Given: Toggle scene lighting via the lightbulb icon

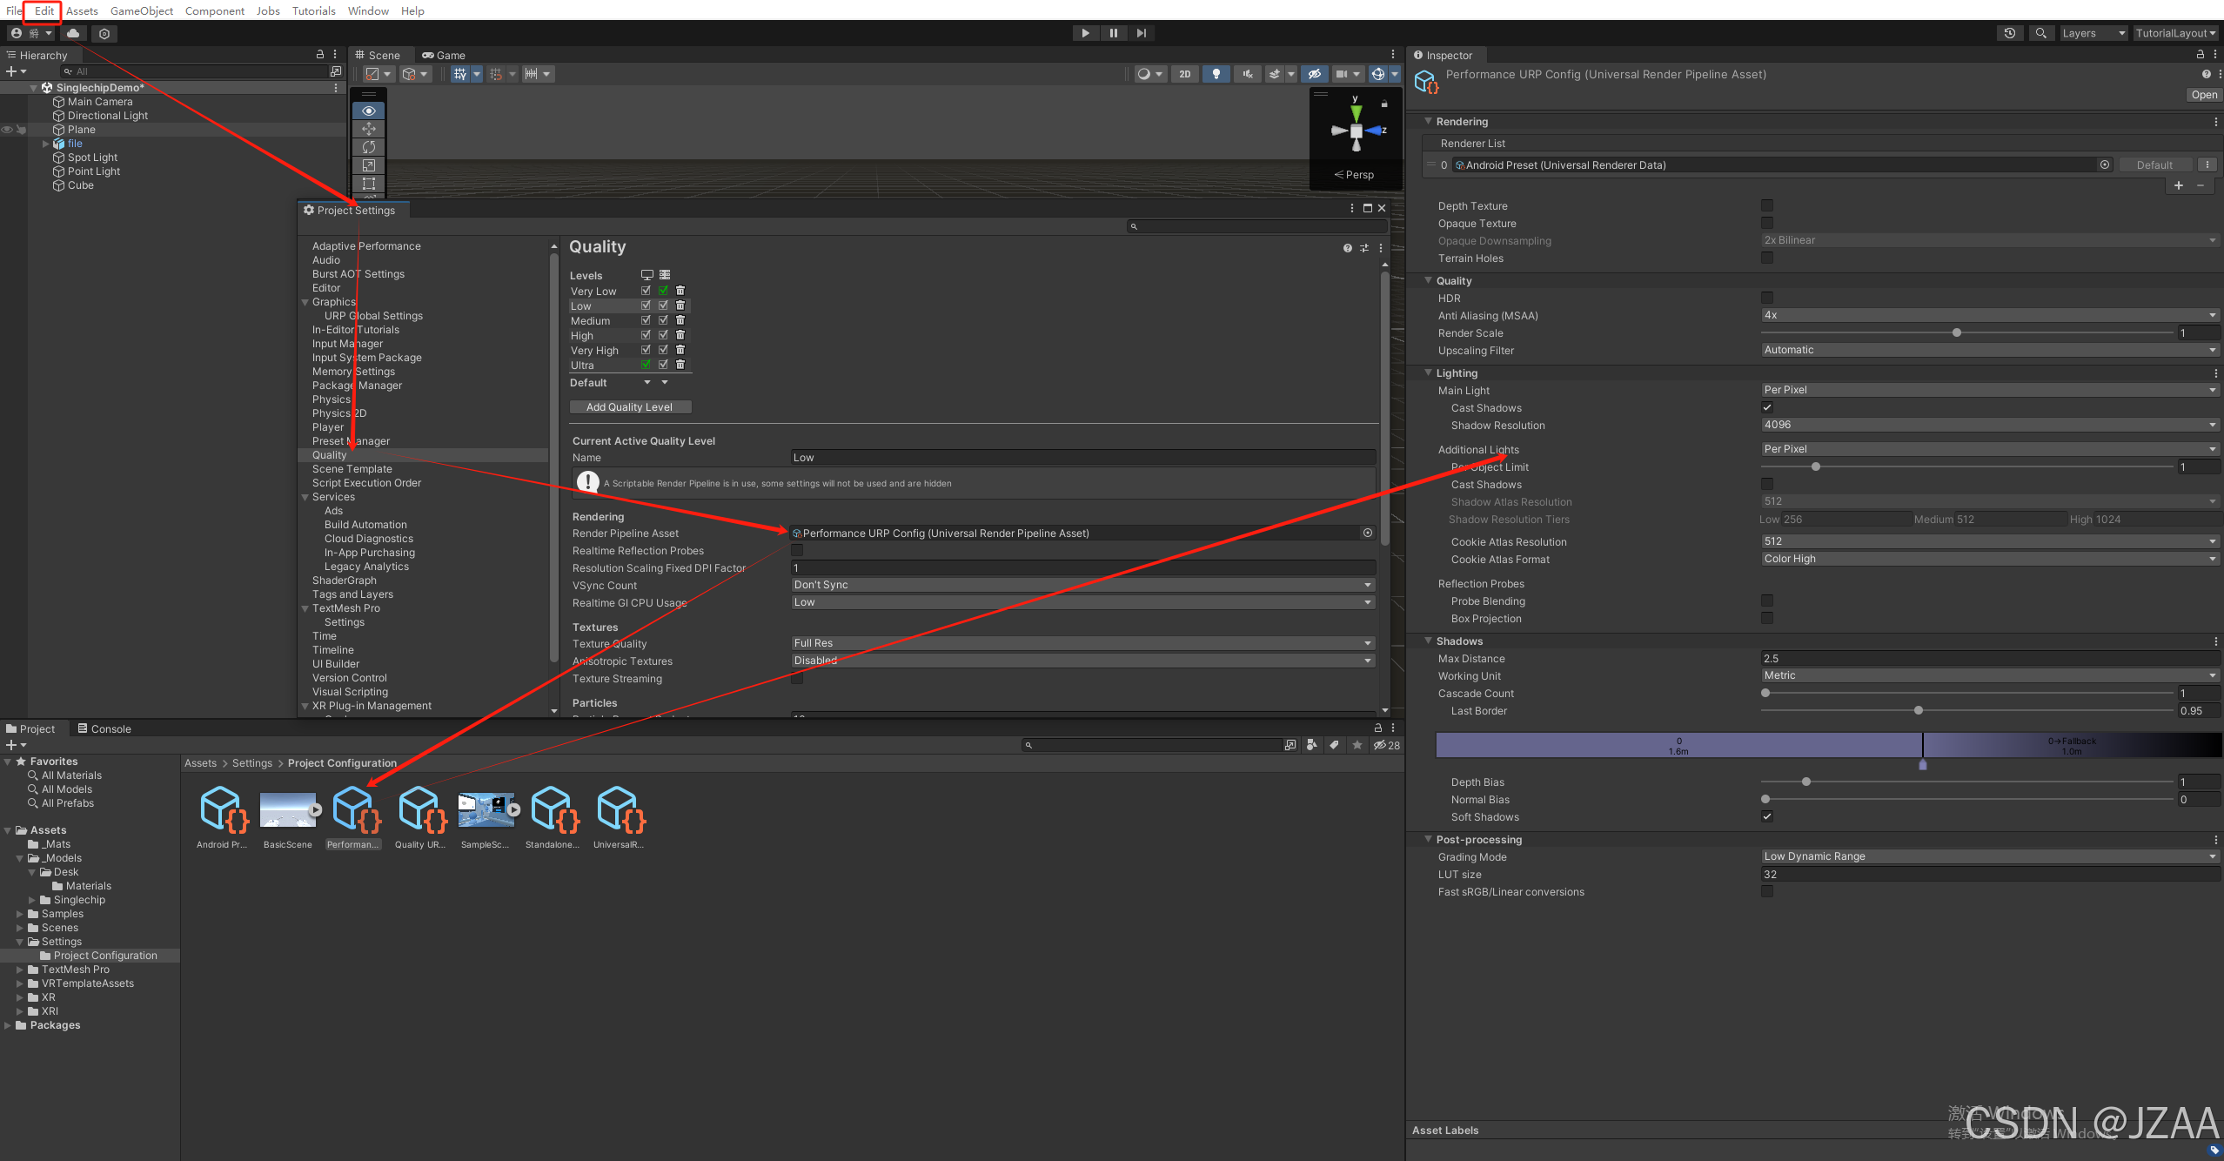Looking at the screenshot, I should 1216,74.
